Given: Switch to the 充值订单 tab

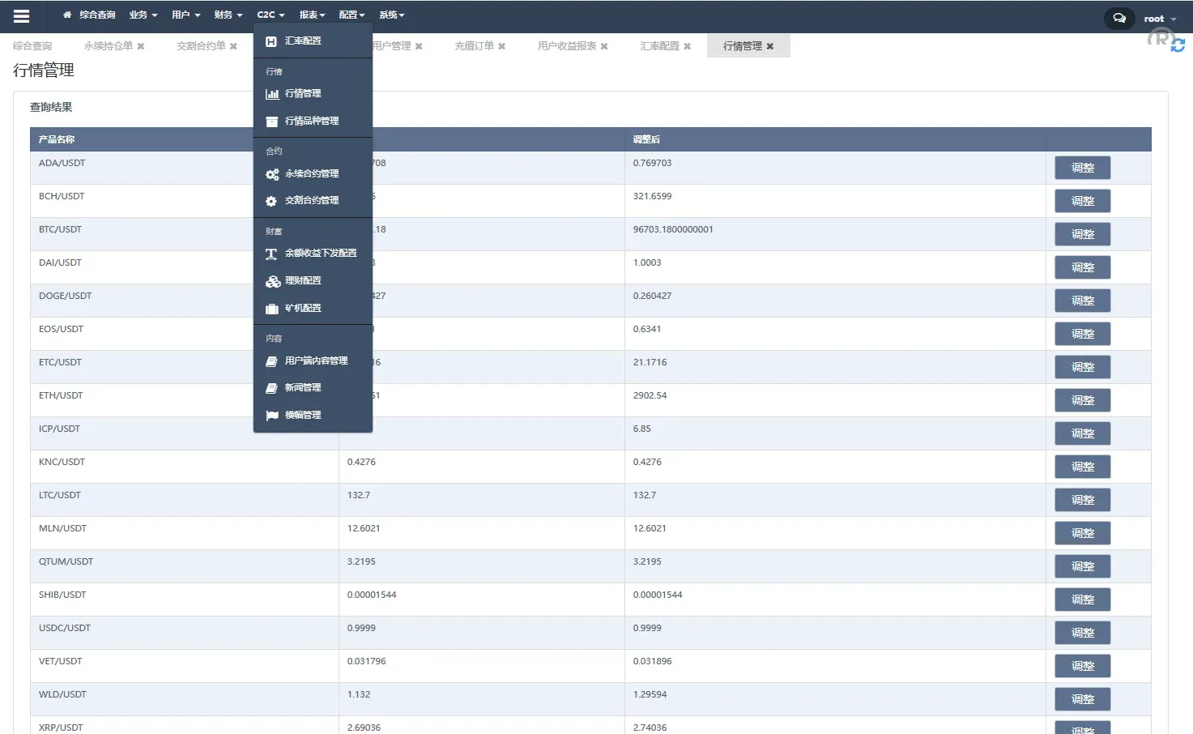Looking at the screenshot, I should pyautogui.click(x=474, y=46).
